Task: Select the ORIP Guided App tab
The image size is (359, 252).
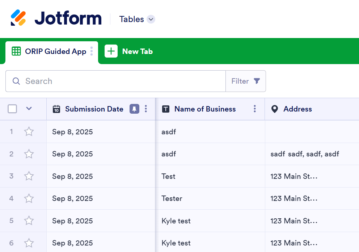Action: [x=52, y=51]
